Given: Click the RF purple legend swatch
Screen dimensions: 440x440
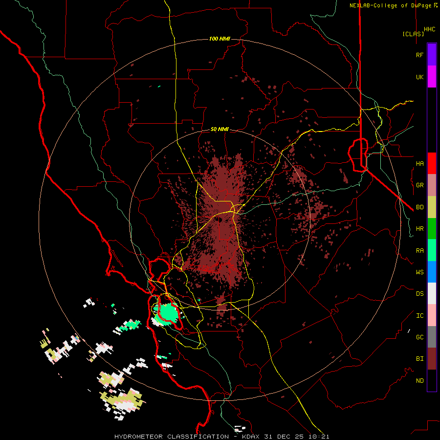Looking at the screenshot, I should click(x=432, y=55).
